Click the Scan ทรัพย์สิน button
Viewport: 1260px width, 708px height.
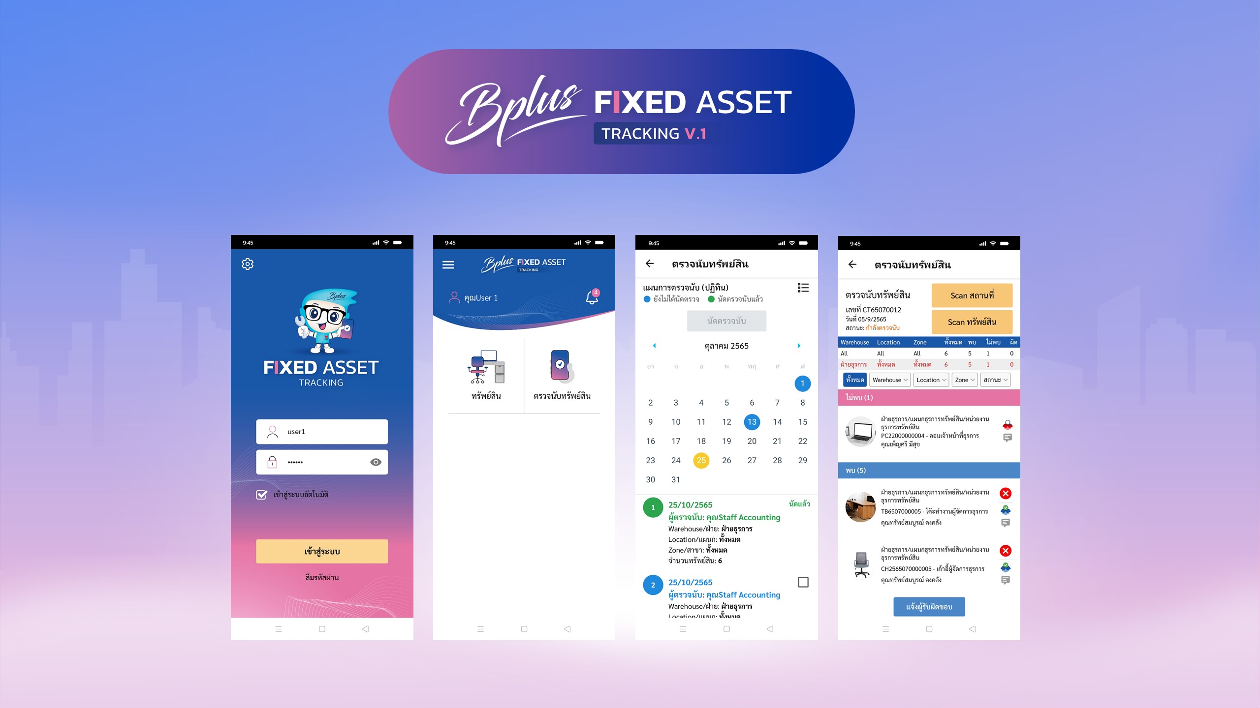click(972, 321)
